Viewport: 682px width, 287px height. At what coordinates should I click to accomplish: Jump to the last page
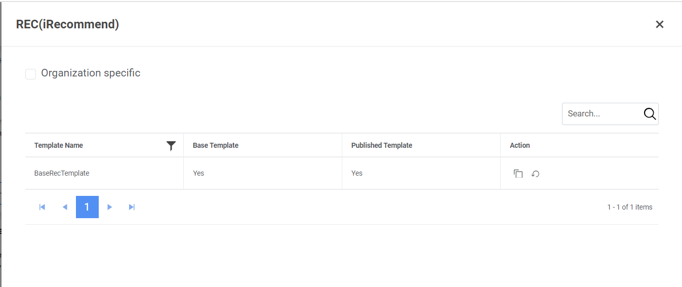click(x=132, y=207)
